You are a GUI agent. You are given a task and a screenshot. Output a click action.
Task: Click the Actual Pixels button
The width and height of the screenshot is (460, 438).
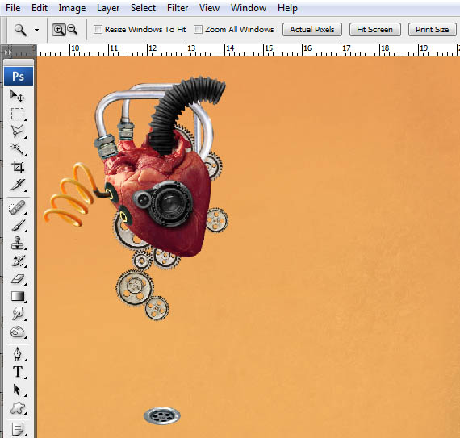tap(312, 30)
